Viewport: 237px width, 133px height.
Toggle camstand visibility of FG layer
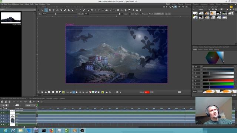click(4, 116)
